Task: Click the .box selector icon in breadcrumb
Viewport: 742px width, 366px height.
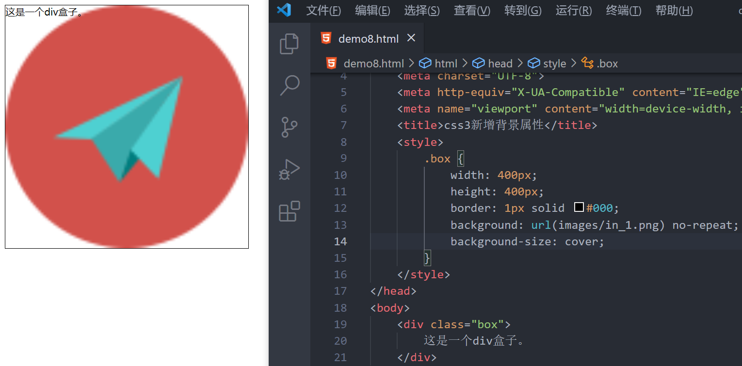Action: [x=587, y=63]
